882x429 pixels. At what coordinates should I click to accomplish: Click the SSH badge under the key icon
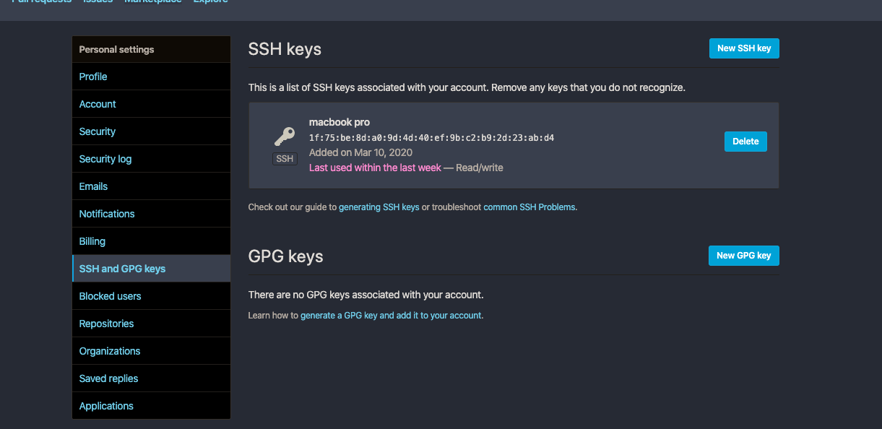[x=285, y=159]
